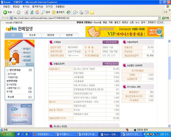Switch to 지방세종합 taskbar window
This screenshot has width=171, height=137.
(x=43, y=134)
